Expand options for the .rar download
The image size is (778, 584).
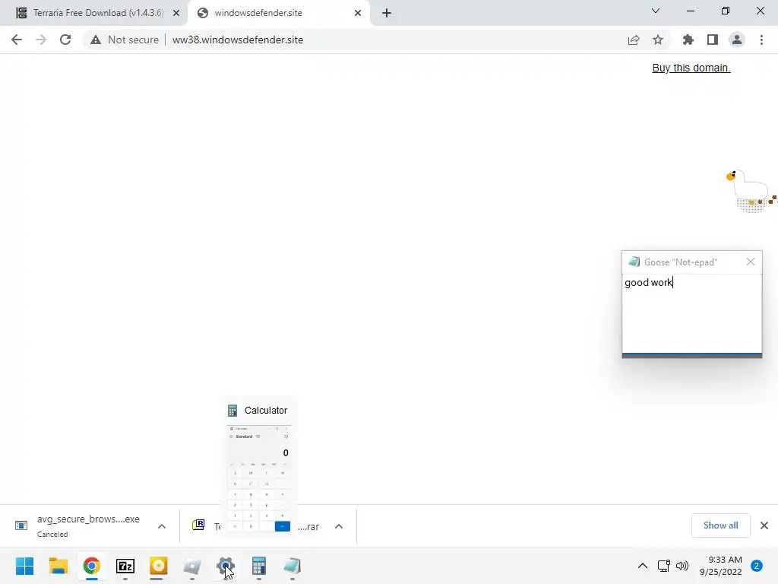click(x=338, y=526)
